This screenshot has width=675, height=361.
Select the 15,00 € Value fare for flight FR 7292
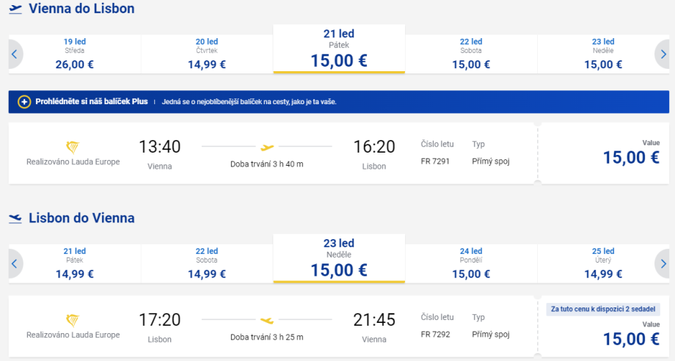630,338
